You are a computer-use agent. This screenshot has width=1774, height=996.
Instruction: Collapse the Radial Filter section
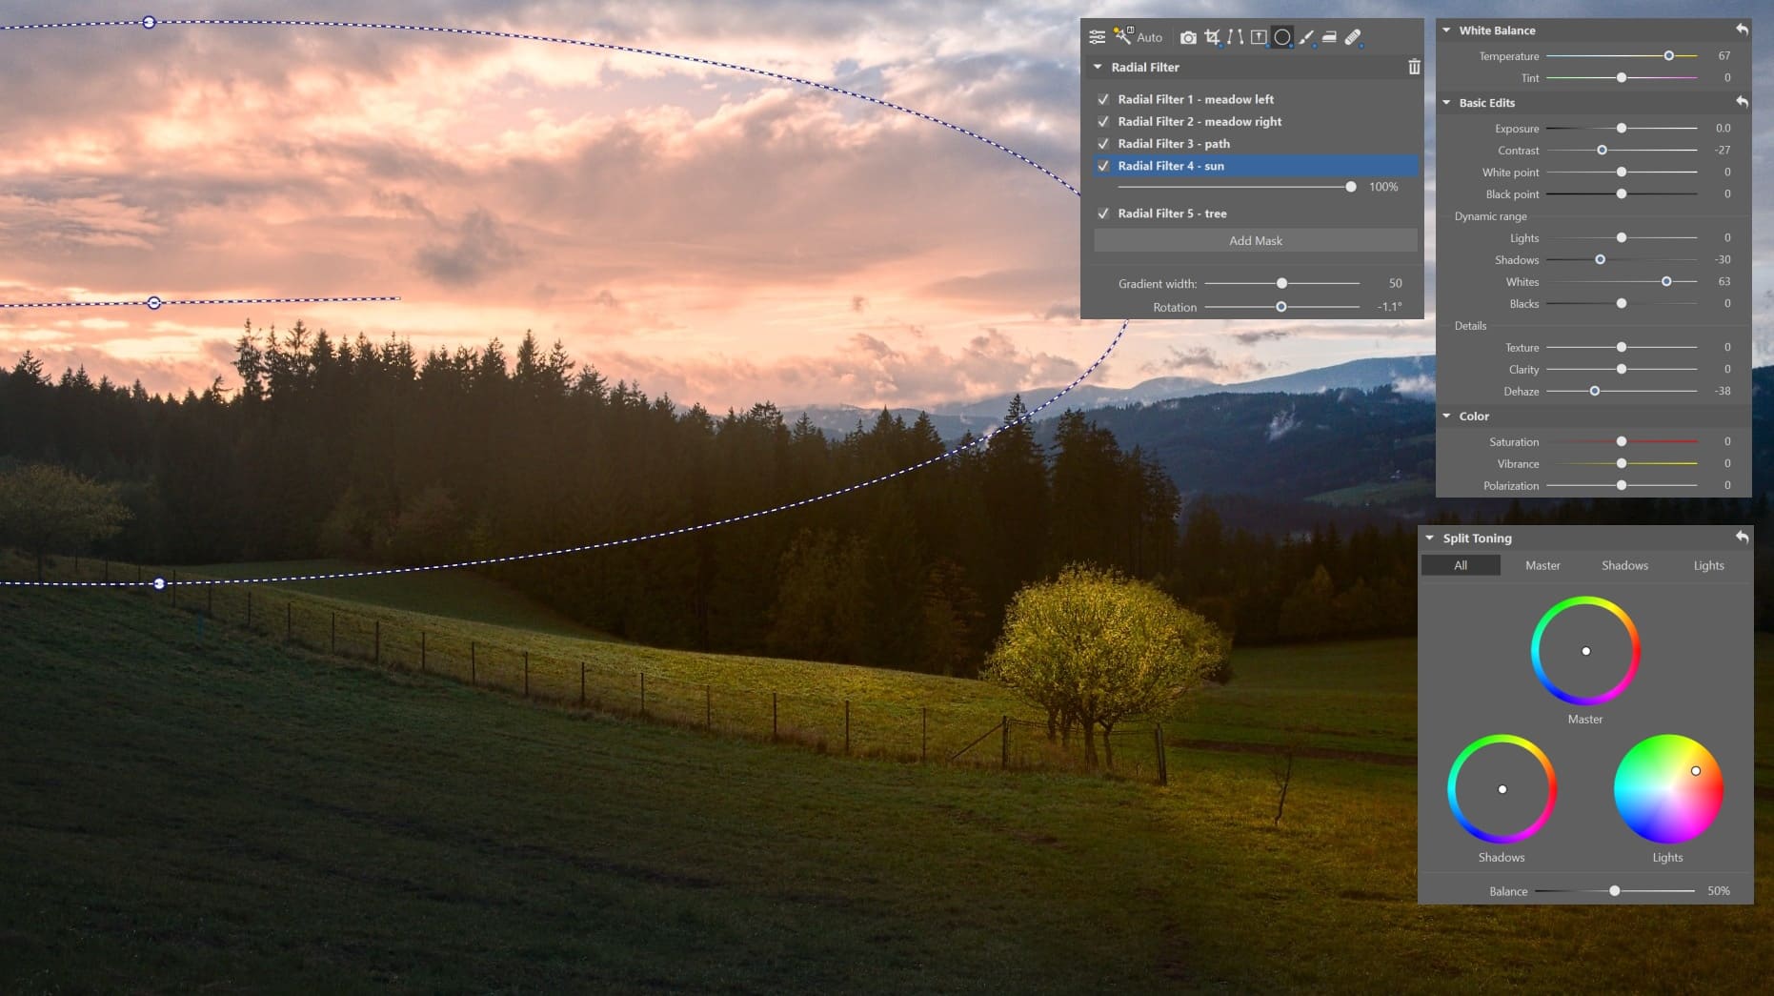point(1098,67)
